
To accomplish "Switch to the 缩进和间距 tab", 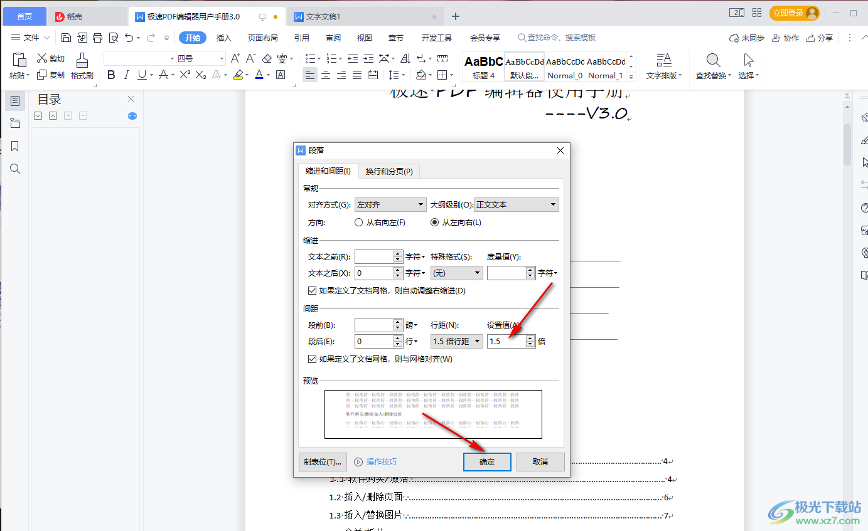I will 328,171.
